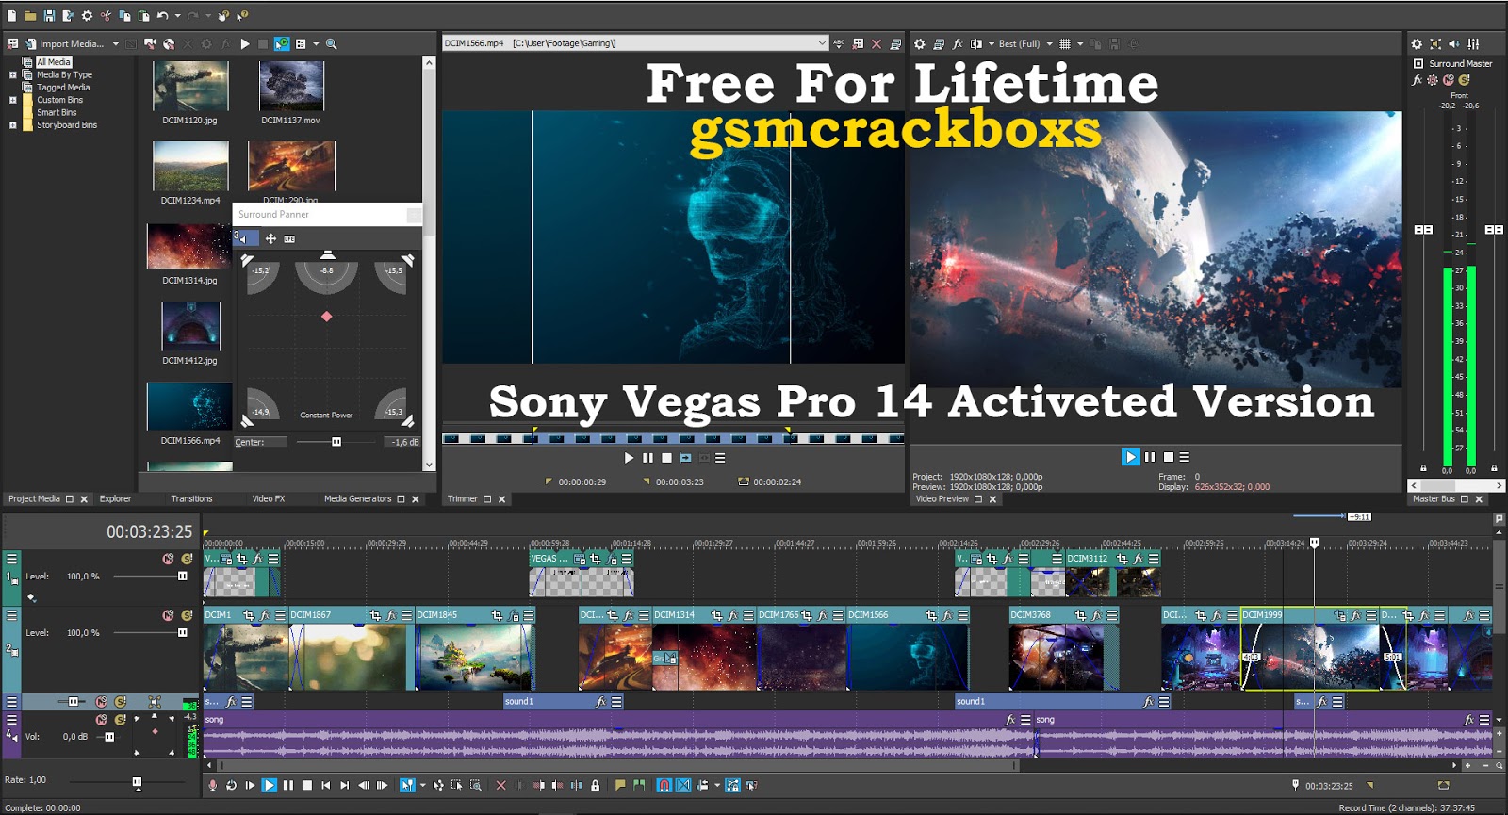Cut selection with the scissors icon

pos(106,16)
